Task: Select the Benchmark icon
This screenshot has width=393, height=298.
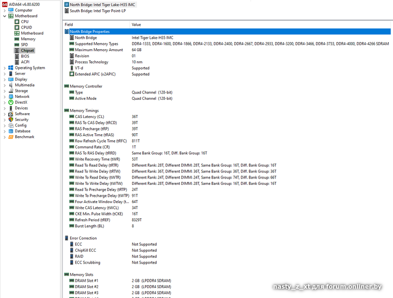Action: pos(11,137)
